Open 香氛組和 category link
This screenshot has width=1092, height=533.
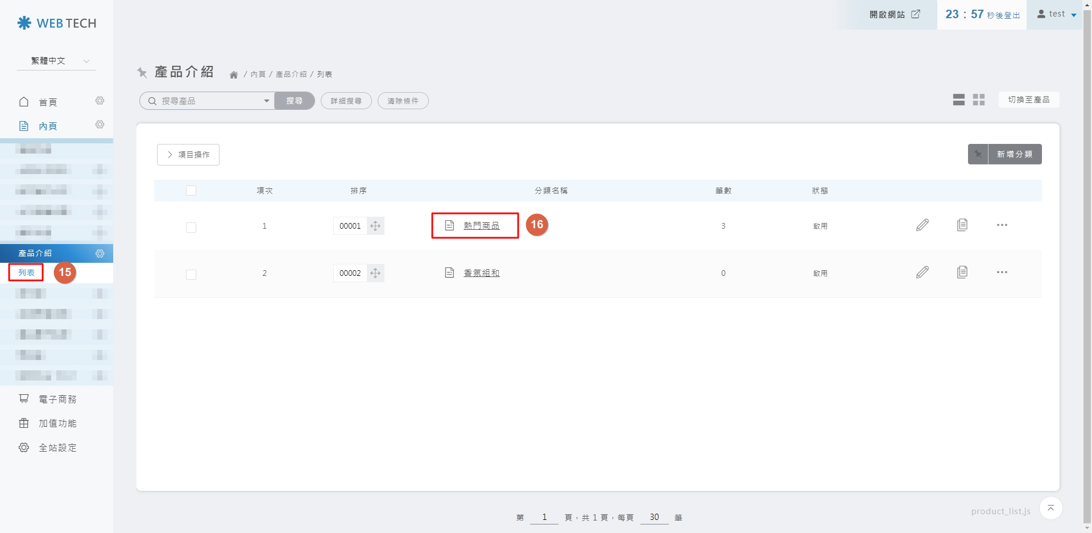(481, 272)
